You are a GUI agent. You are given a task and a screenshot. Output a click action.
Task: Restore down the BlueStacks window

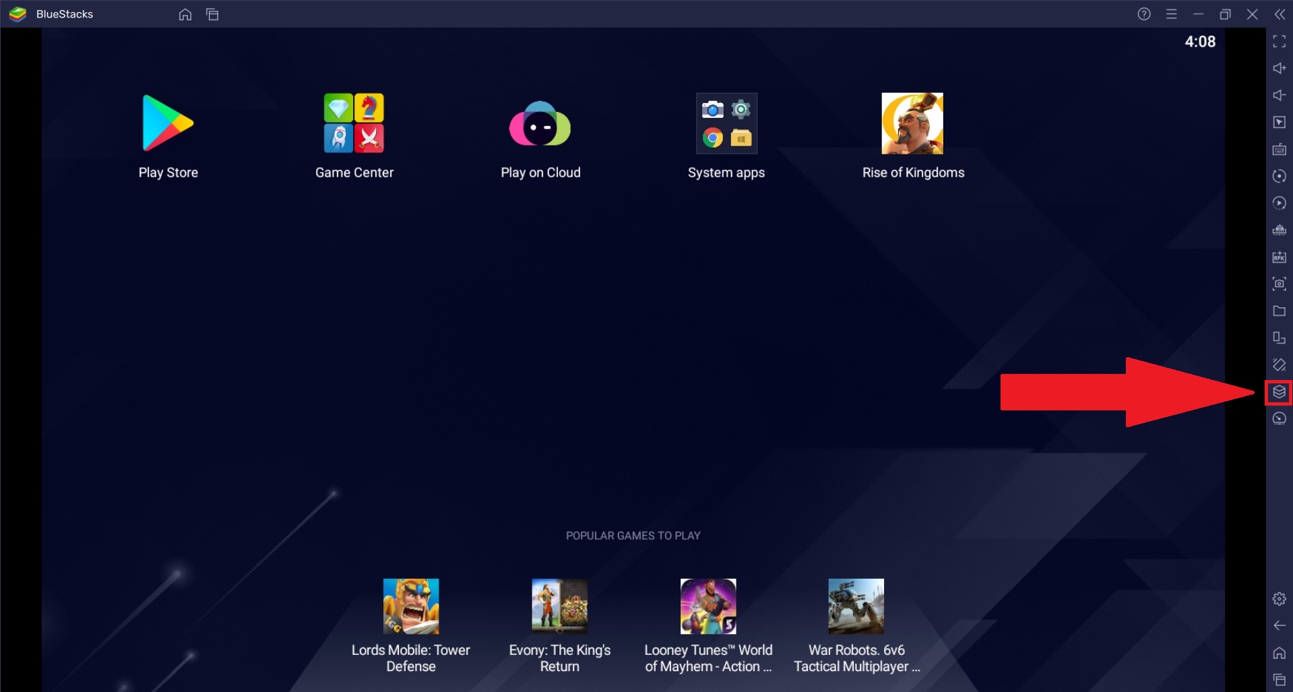pos(1225,14)
